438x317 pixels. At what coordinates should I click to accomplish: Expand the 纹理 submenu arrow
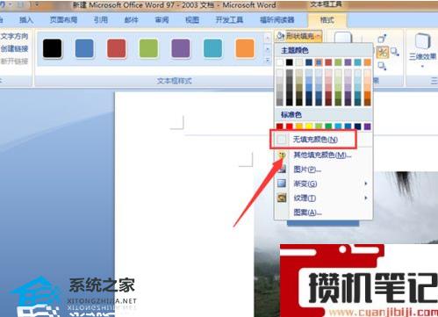366,198
